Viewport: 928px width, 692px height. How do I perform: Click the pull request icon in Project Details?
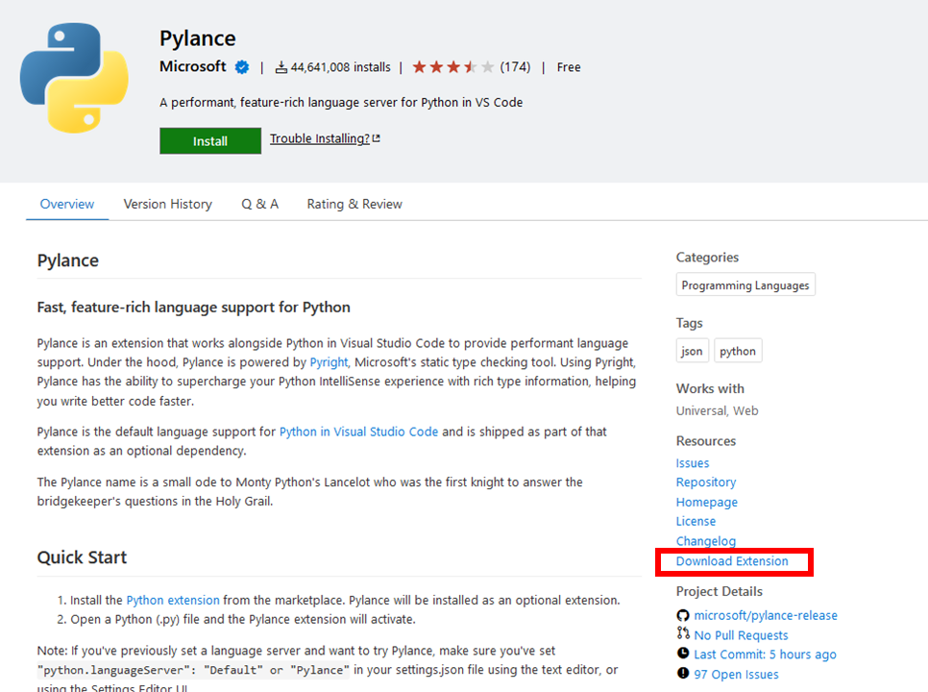tap(683, 633)
